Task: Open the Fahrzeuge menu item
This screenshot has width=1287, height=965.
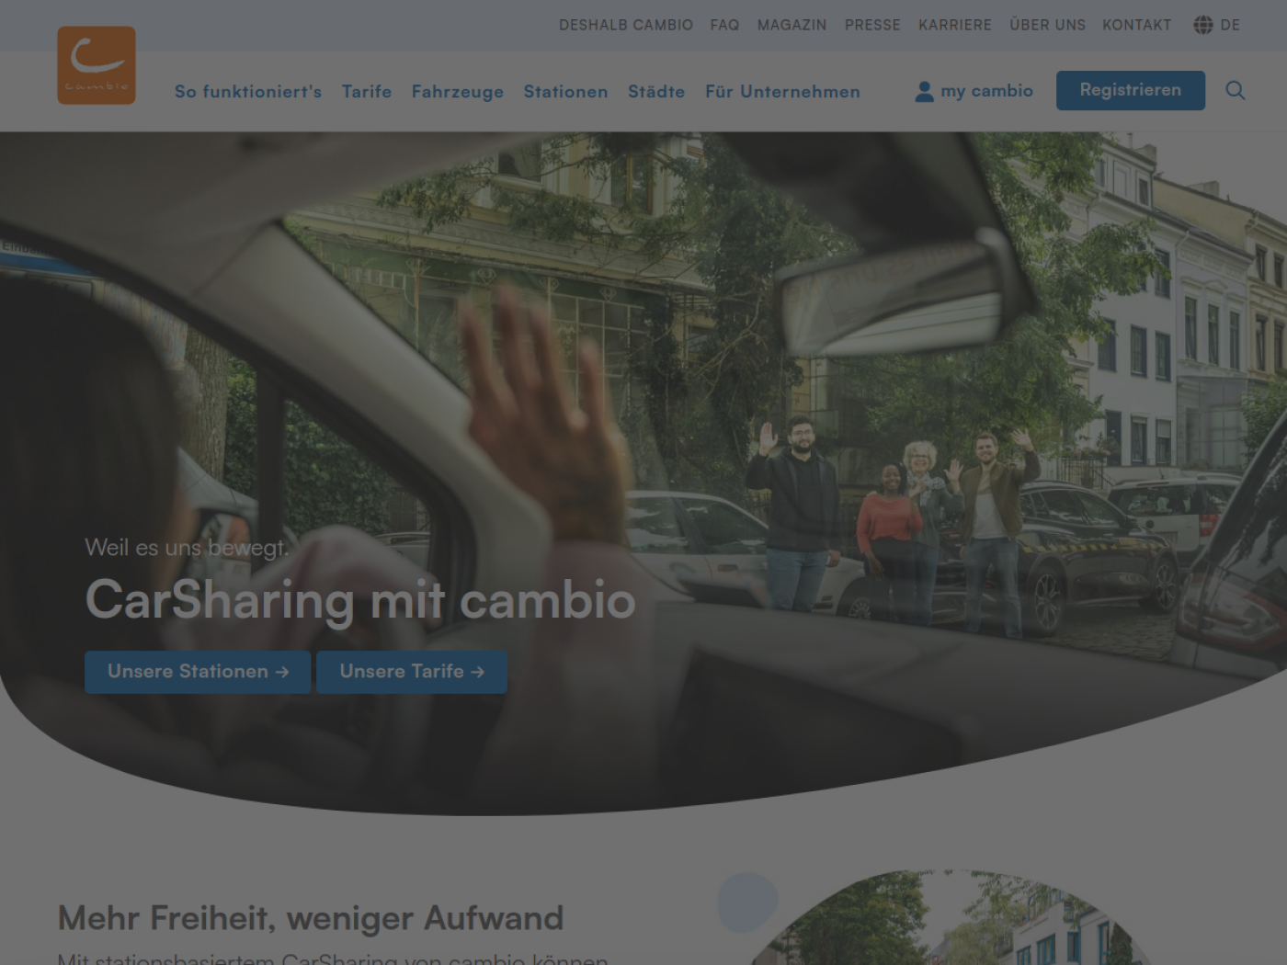Action: (x=458, y=92)
